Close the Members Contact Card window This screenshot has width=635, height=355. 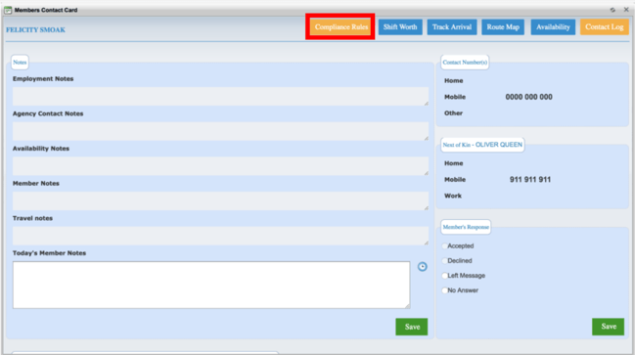626,10
